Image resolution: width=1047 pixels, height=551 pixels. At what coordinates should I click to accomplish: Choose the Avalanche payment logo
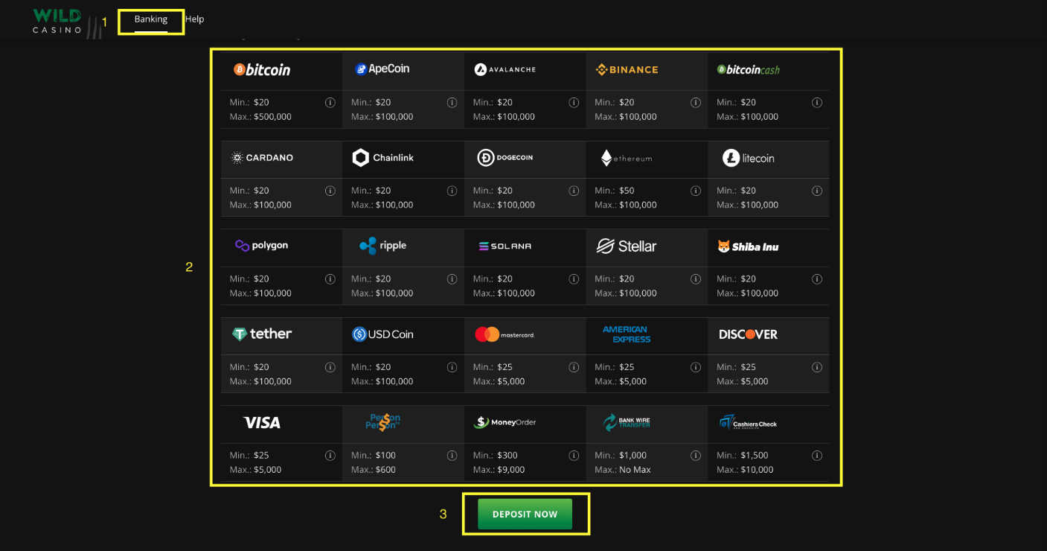point(505,69)
